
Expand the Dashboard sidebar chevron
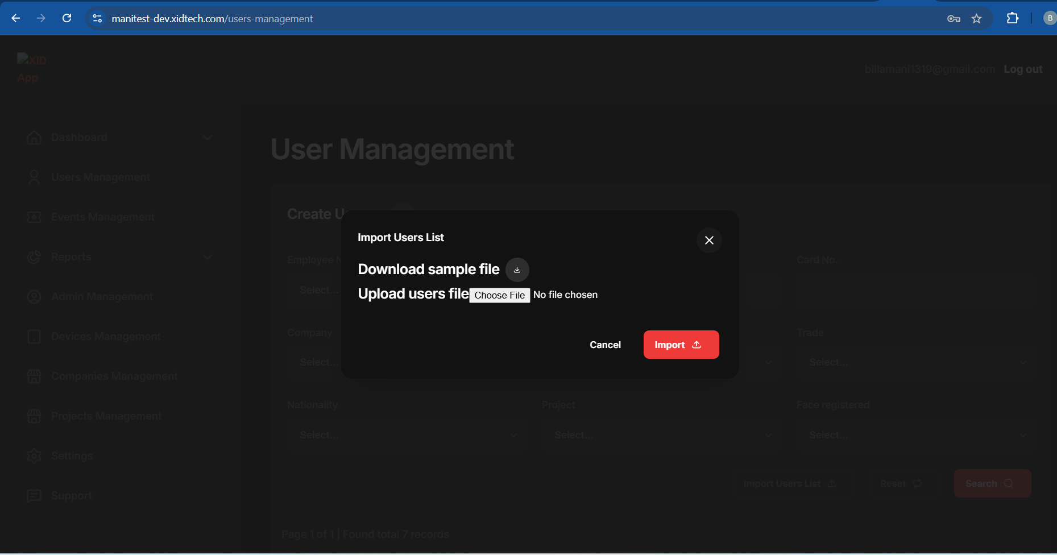coord(208,138)
